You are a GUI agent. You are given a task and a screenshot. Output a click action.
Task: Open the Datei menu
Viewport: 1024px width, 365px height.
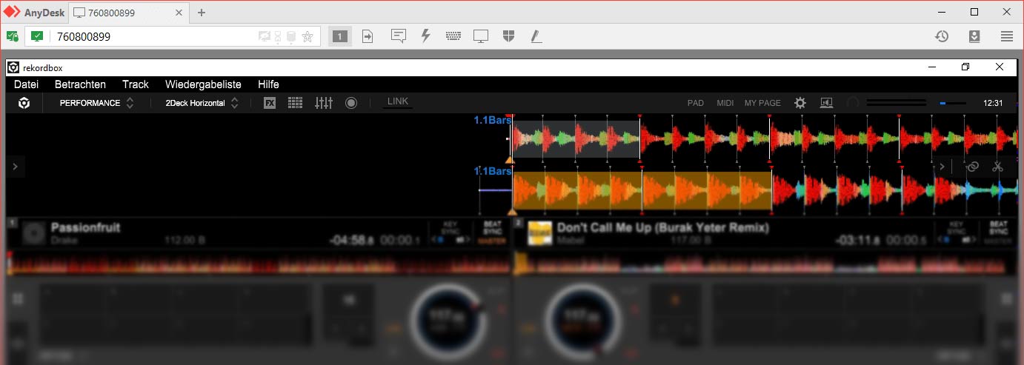(x=26, y=84)
